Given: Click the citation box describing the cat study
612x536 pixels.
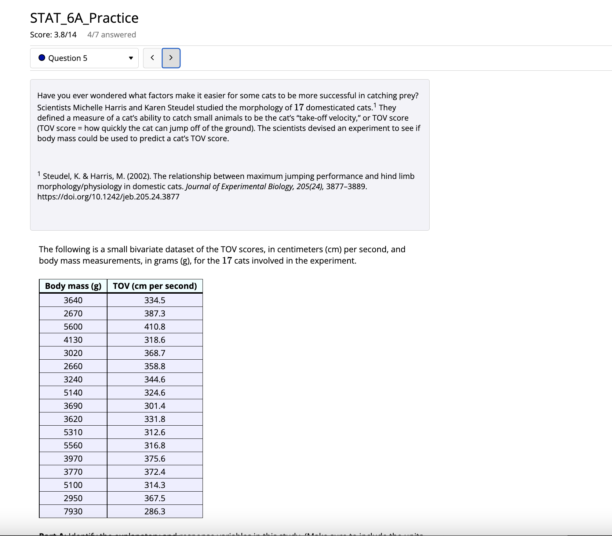Looking at the screenshot, I should pyautogui.click(x=229, y=154).
